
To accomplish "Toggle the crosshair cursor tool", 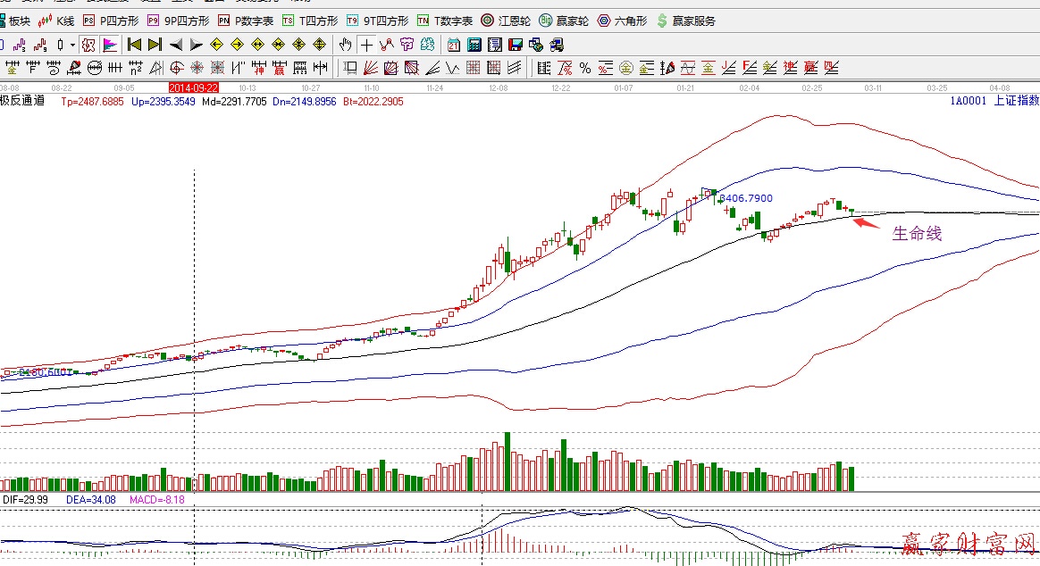I will pos(366,45).
